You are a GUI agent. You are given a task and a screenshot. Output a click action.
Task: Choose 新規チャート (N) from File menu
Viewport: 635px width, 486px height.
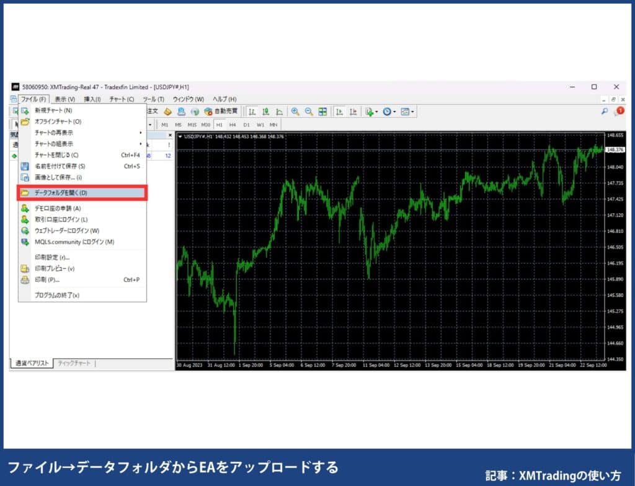(82, 110)
